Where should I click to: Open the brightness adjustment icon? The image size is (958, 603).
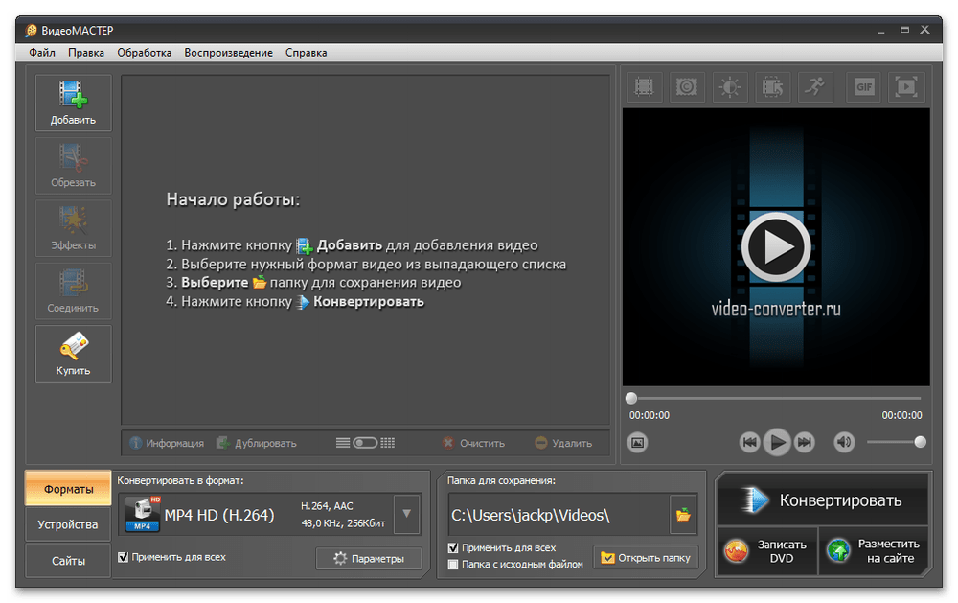[730, 87]
